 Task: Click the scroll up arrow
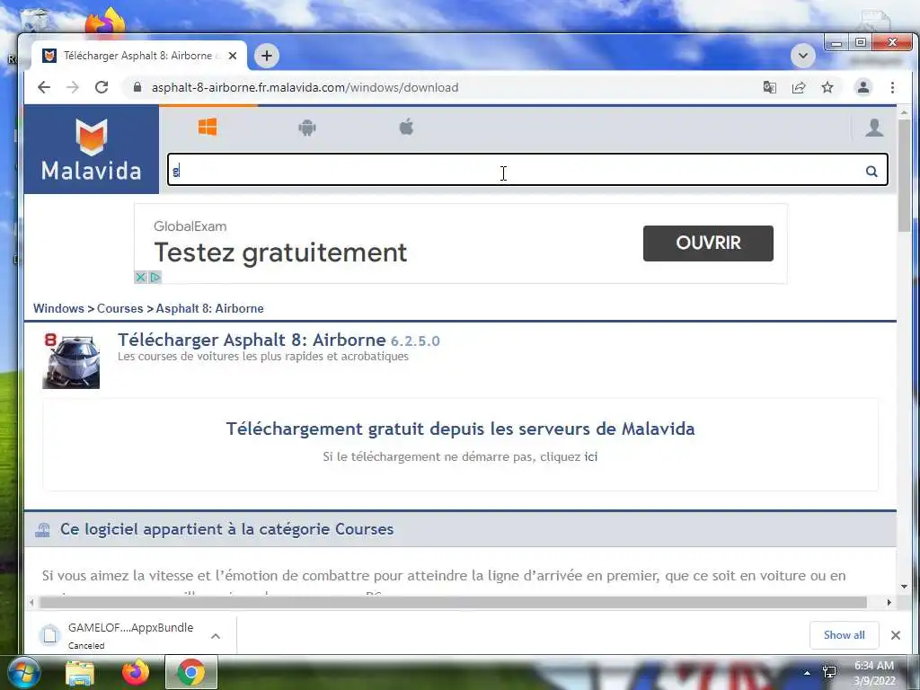click(904, 111)
